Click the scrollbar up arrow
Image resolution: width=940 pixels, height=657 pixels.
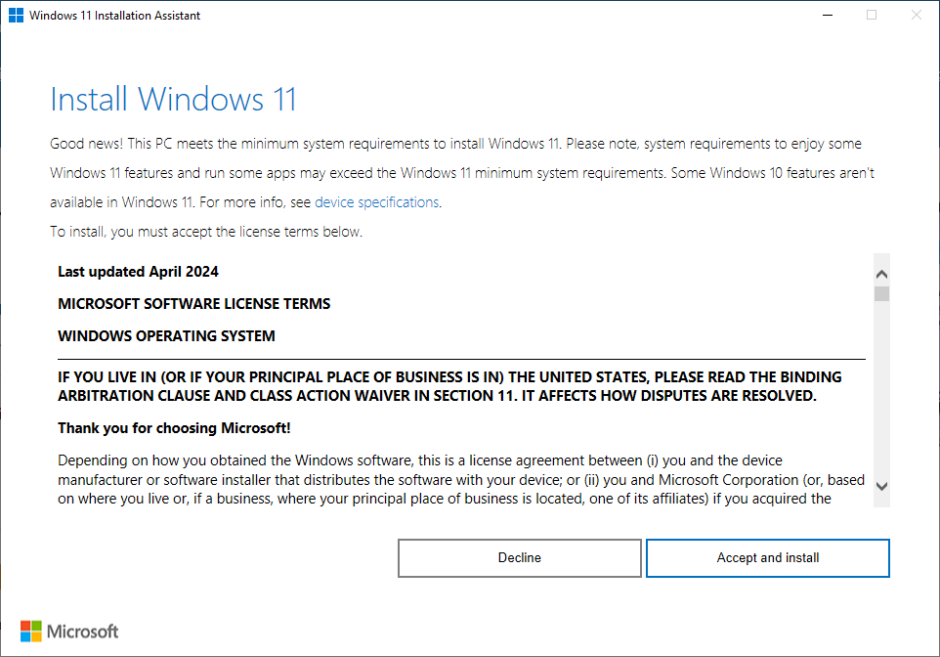[x=881, y=274]
